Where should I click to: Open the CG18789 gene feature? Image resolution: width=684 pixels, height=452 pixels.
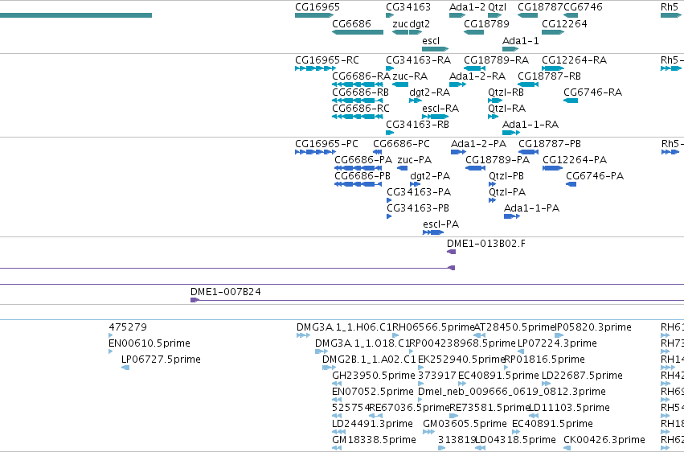tap(473, 32)
